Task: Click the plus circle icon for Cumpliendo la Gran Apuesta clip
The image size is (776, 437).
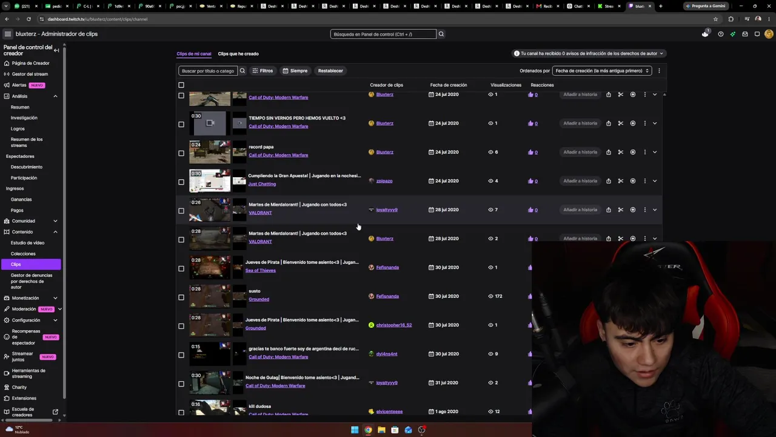Action: (632, 181)
